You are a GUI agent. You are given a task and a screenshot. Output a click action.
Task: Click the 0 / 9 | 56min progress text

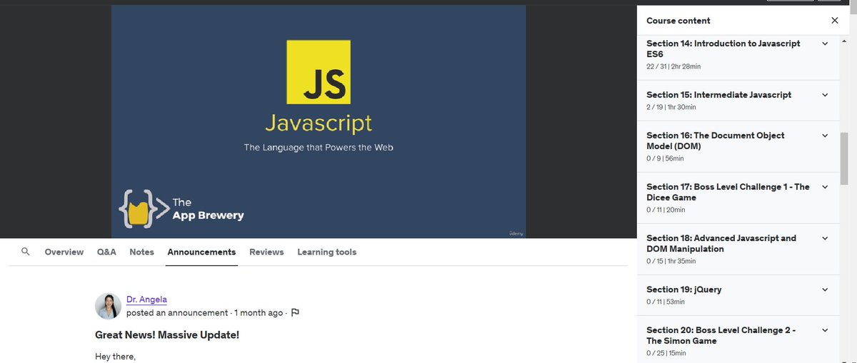(x=665, y=158)
